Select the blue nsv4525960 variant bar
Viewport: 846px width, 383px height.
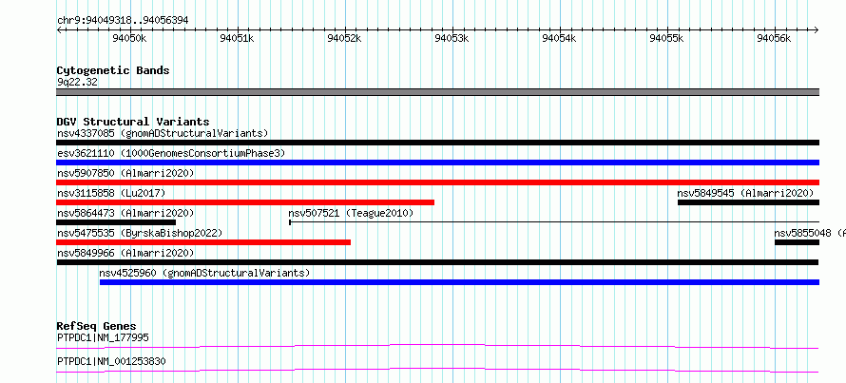point(460,282)
